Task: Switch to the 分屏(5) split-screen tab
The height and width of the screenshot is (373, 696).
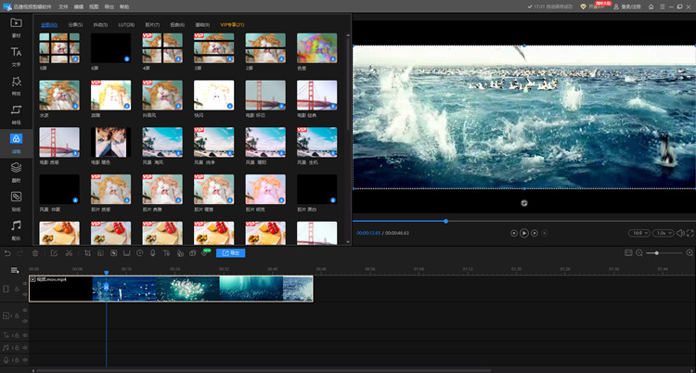Action: [x=75, y=25]
